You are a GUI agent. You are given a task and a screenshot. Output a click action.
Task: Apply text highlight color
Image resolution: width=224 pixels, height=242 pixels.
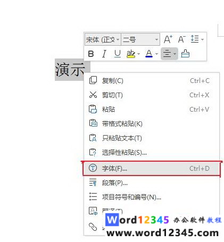pos(131,54)
